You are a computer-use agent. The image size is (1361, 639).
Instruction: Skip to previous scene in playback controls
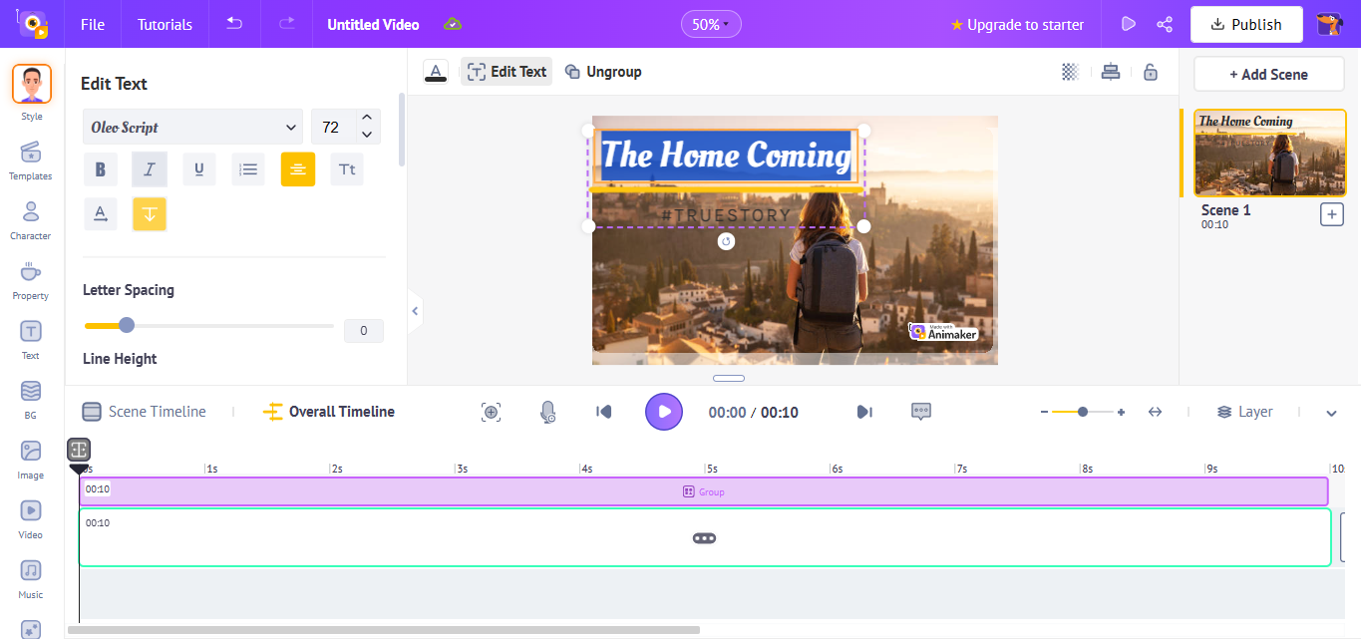603,412
